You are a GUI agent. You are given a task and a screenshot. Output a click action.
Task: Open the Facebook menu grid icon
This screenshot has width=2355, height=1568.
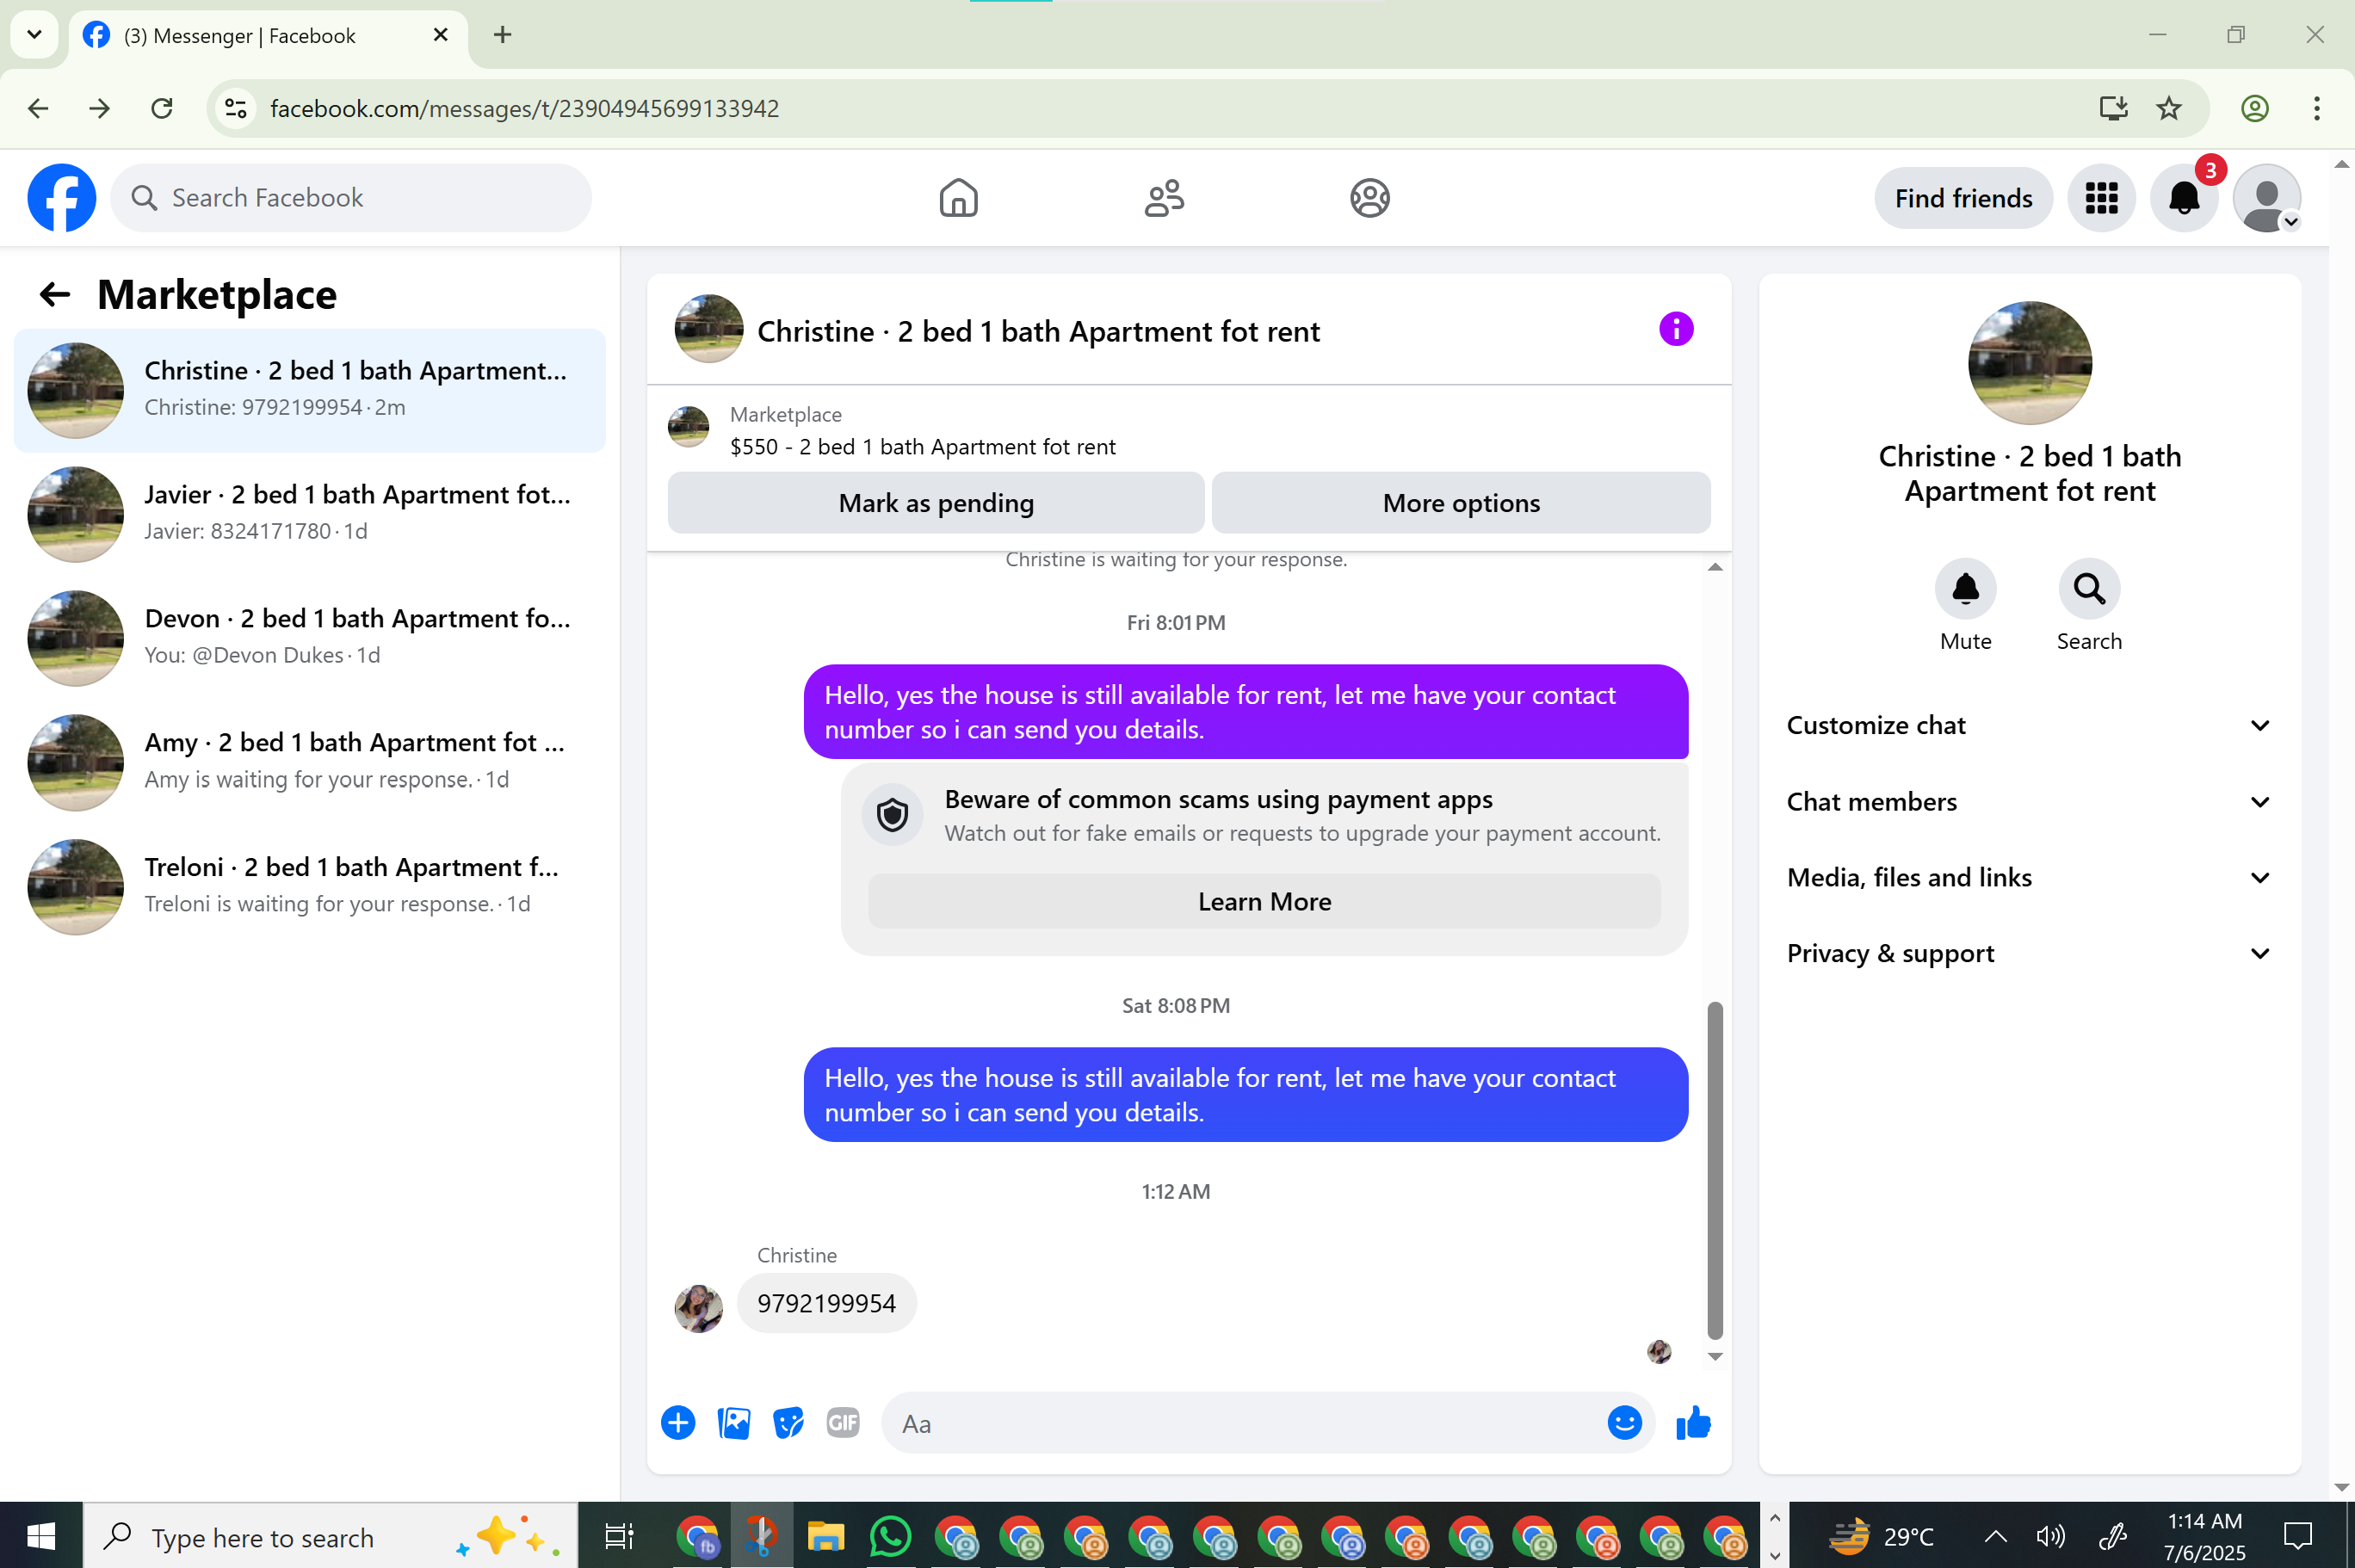tap(2101, 198)
